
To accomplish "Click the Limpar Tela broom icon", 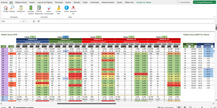I will (58, 8).
